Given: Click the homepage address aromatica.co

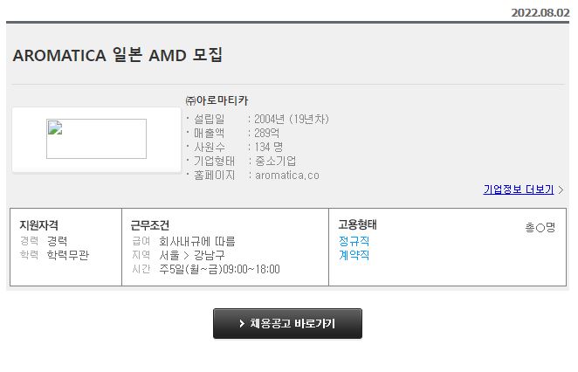Looking at the screenshot, I should point(286,175).
